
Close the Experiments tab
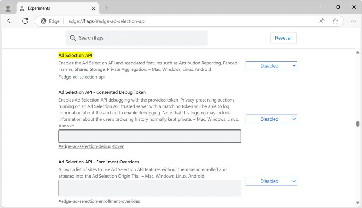click(93, 8)
